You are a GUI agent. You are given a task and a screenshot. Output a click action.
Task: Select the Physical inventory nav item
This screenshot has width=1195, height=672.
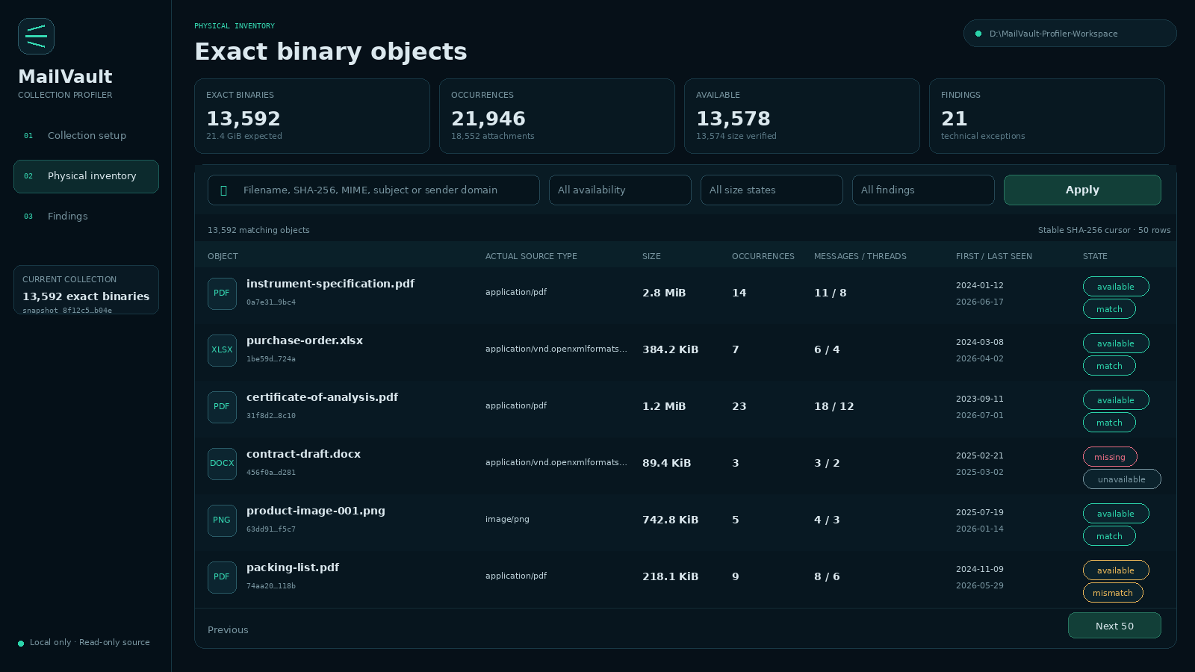tap(86, 176)
